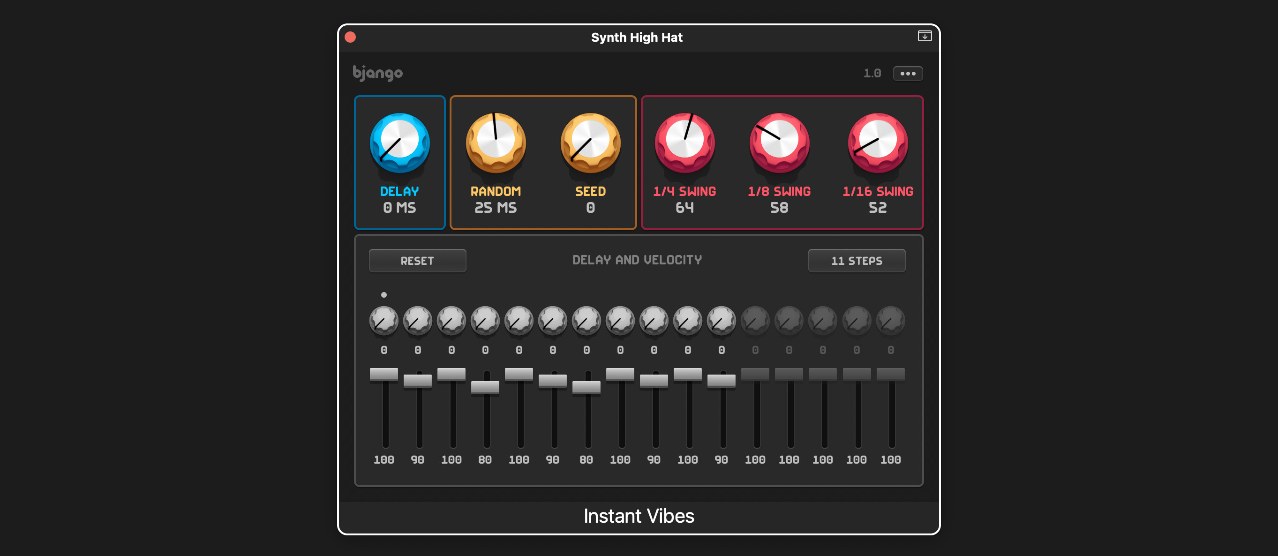Click step 10 delay knob

pyautogui.click(x=687, y=320)
